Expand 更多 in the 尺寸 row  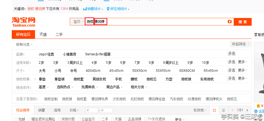pyautogui.click(x=242, y=70)
